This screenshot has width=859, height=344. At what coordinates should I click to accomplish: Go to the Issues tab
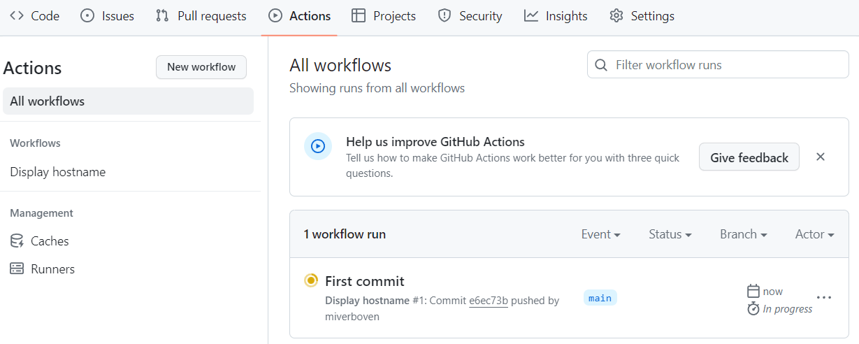point(107,15)
